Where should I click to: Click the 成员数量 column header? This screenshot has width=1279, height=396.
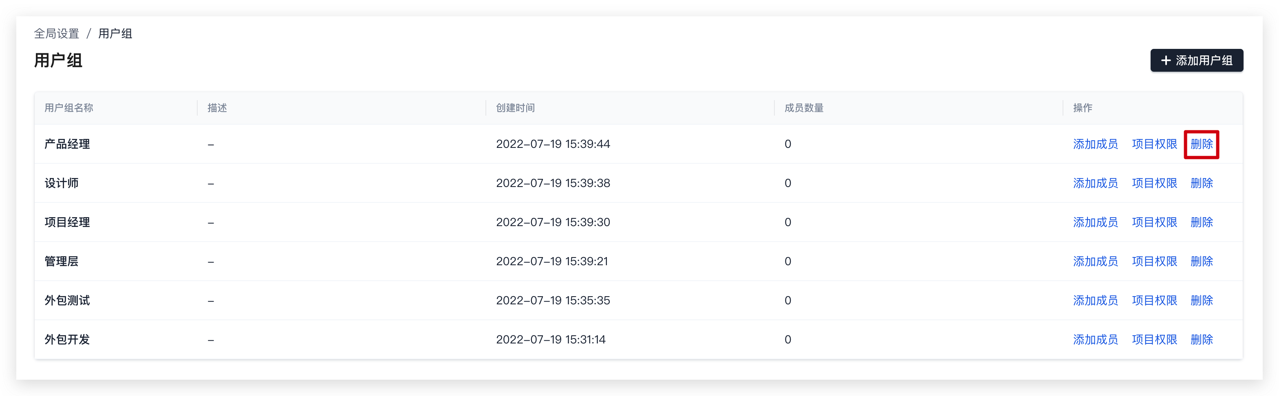(804, 108)
